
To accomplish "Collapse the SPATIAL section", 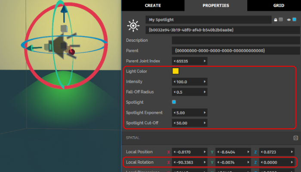I will [x=296, y=138].
